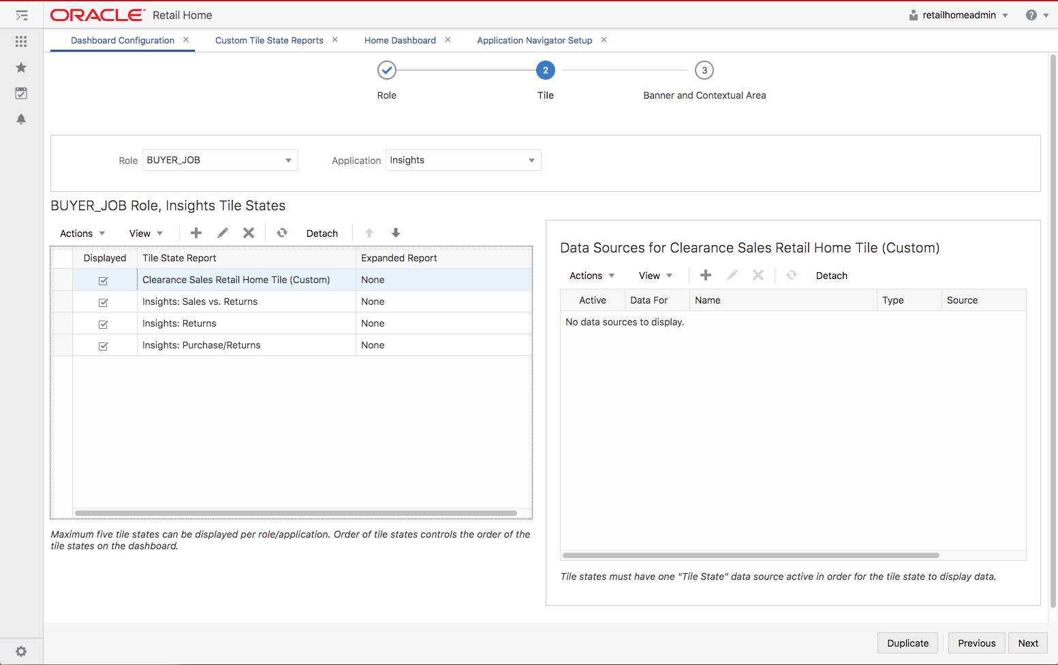Expand the Application dropdown showing Insights
This screenshot has height=665, width=1058.
click(463, 160)
